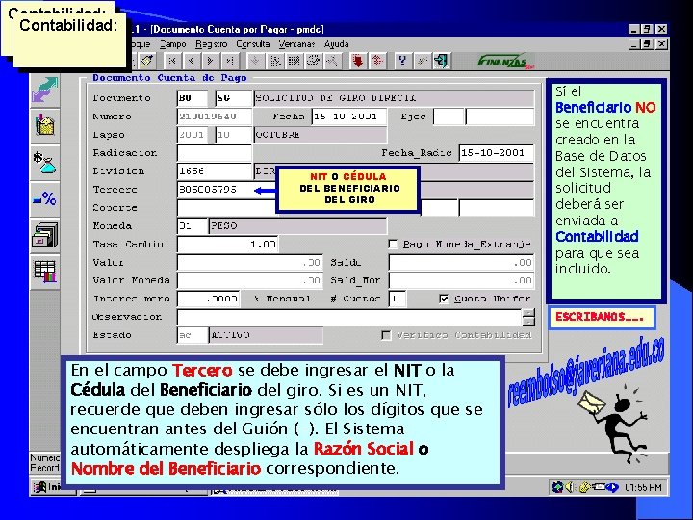Click the percent discount sidebar icon
693x520 pixels.
(x=44, y=198)
